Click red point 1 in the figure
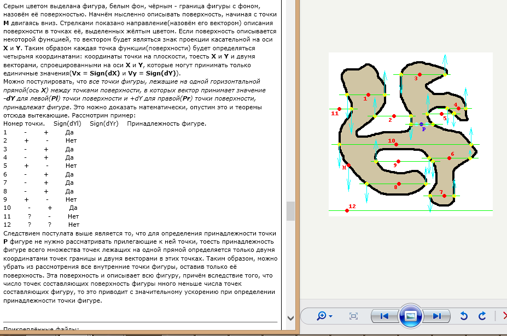 [x=369, y=95]
